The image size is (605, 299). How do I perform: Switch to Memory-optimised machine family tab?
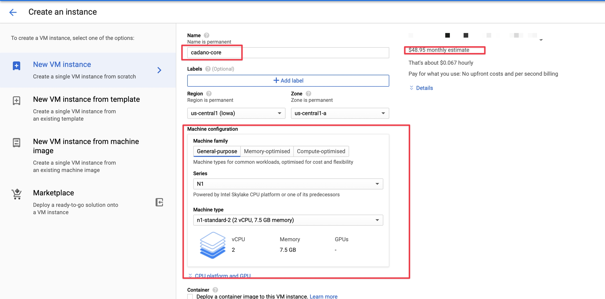click(x=267, y=151)
